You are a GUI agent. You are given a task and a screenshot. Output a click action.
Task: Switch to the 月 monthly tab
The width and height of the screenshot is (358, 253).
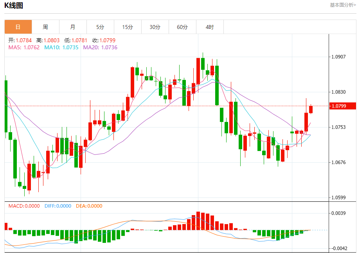[x=73, y=27]
